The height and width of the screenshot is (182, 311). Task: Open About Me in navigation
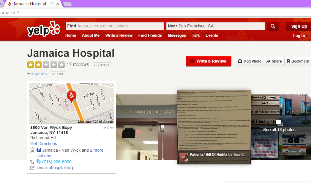(91, 35)
